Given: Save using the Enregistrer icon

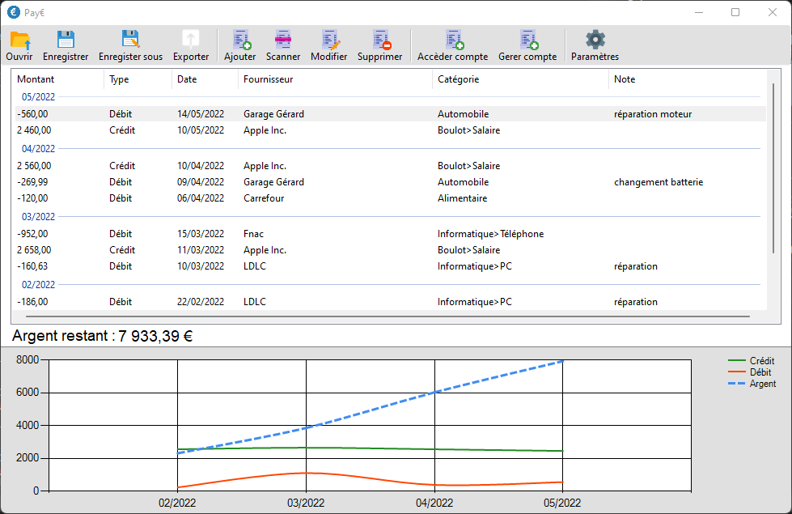Looking at the screenshot, I should (66, 45).
